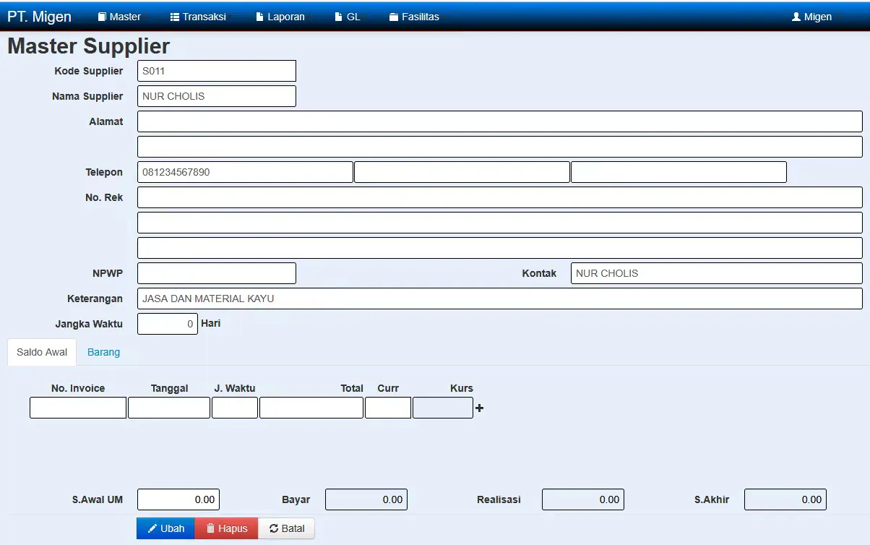Click the J. Waktu input
870x545 pixels.
point(235,408)
